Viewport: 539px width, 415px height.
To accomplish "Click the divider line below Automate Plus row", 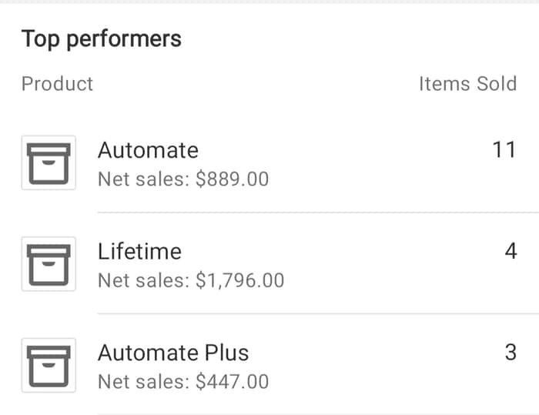I will point(318,414).
